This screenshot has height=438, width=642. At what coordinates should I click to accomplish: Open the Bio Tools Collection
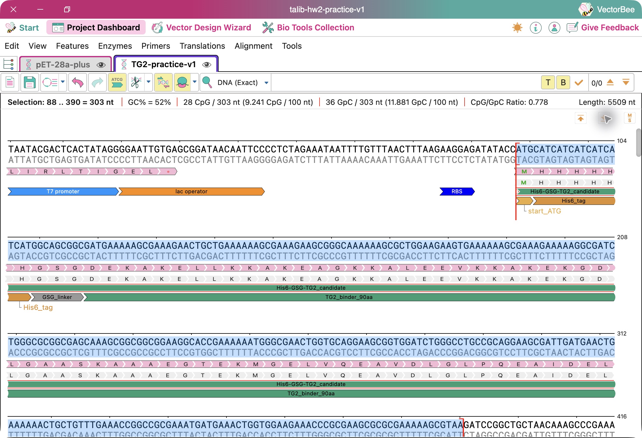pos(308,27)
